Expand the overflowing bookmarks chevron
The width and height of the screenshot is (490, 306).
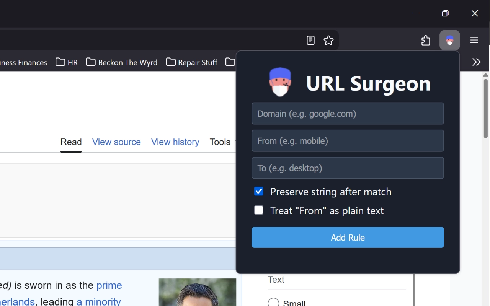[x=476, y=62]
